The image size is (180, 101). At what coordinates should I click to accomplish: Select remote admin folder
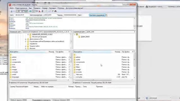[78, 57]
